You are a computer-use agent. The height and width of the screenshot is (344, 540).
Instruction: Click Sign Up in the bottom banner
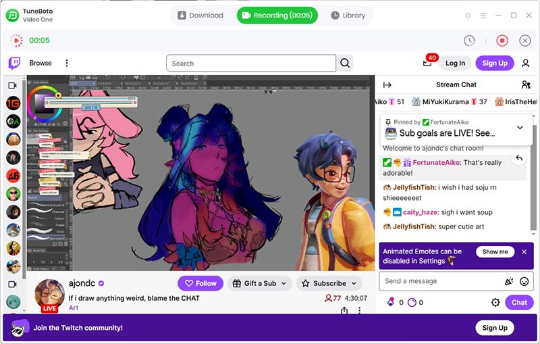[x=495, y=328]
